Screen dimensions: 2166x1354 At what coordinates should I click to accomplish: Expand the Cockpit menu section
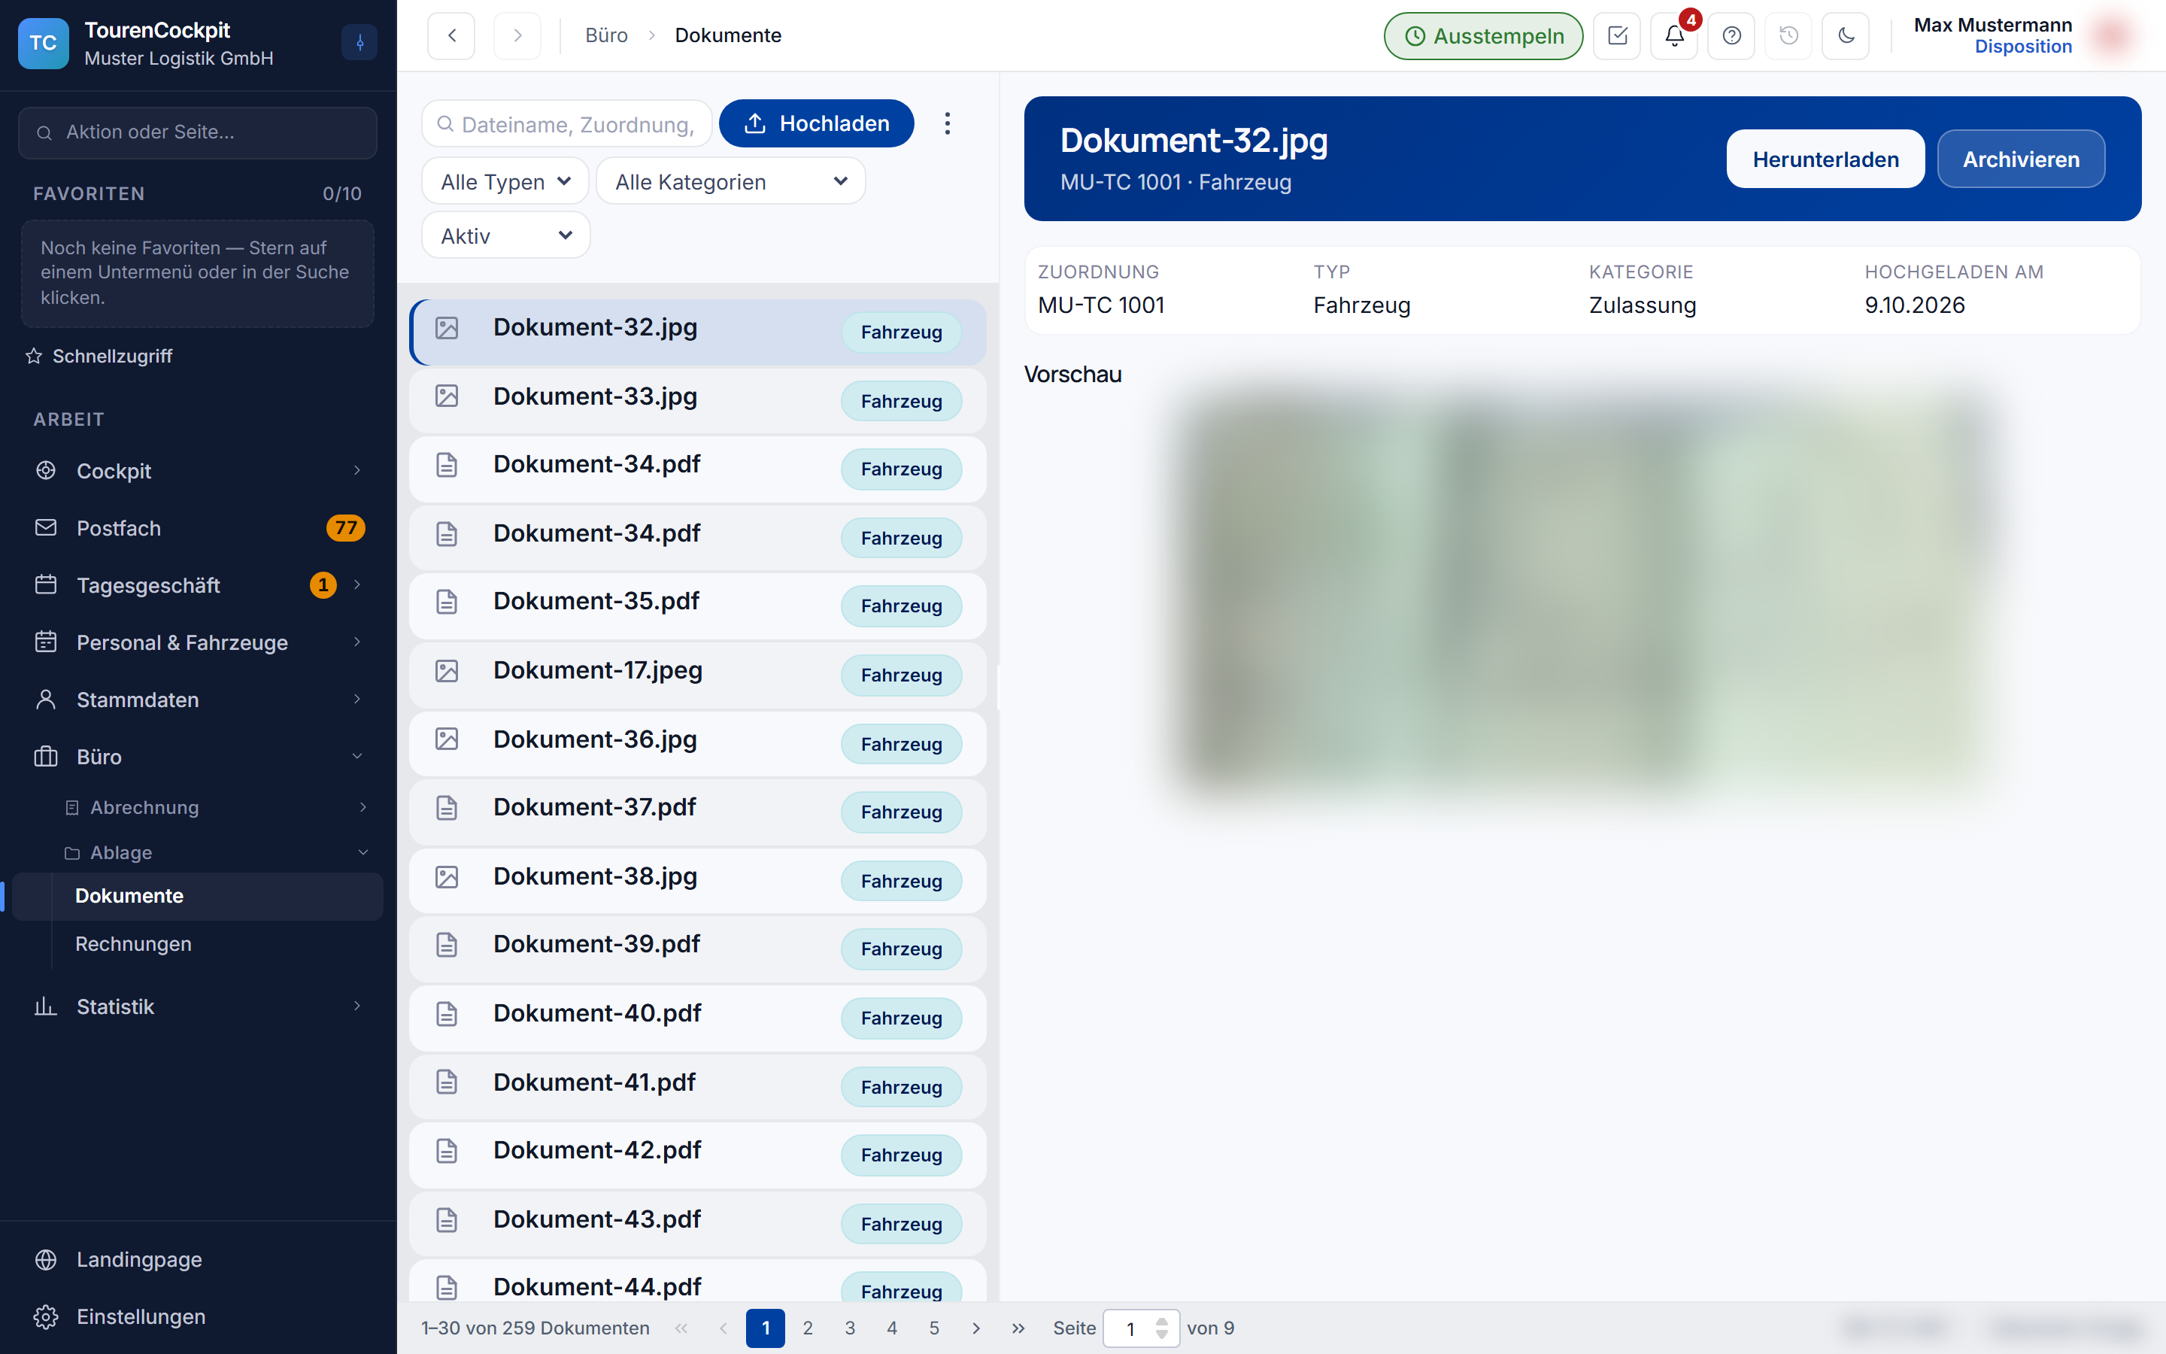[x=198, y=471]
